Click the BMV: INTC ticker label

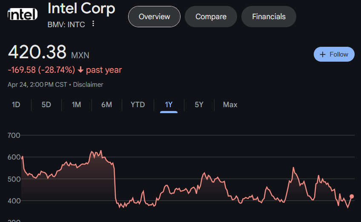66,25
